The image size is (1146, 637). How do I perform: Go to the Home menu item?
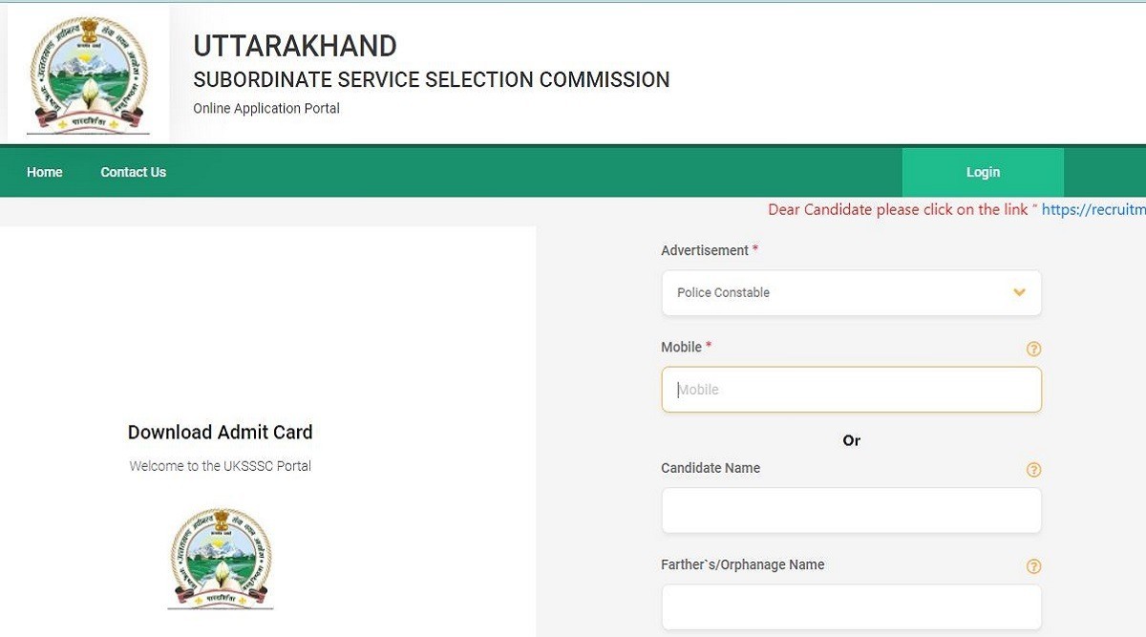[45, 172]
